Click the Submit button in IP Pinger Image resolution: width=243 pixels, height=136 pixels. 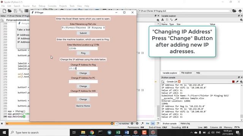point(83,33)
